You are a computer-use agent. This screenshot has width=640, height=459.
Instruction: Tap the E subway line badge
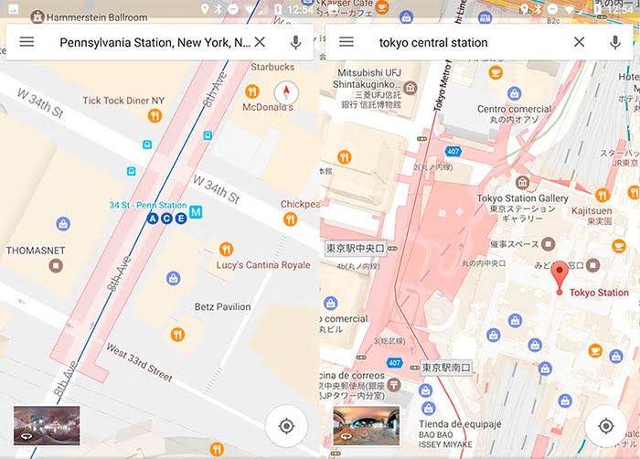click(x=181, y=219)
